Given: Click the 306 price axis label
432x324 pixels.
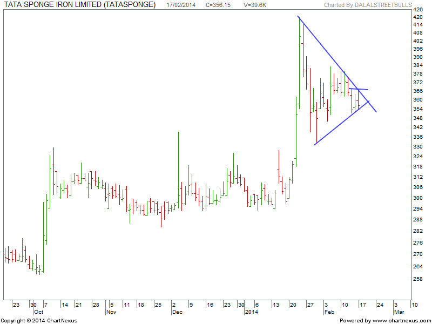Looking at the screenshot, I should tap(418, 187).
